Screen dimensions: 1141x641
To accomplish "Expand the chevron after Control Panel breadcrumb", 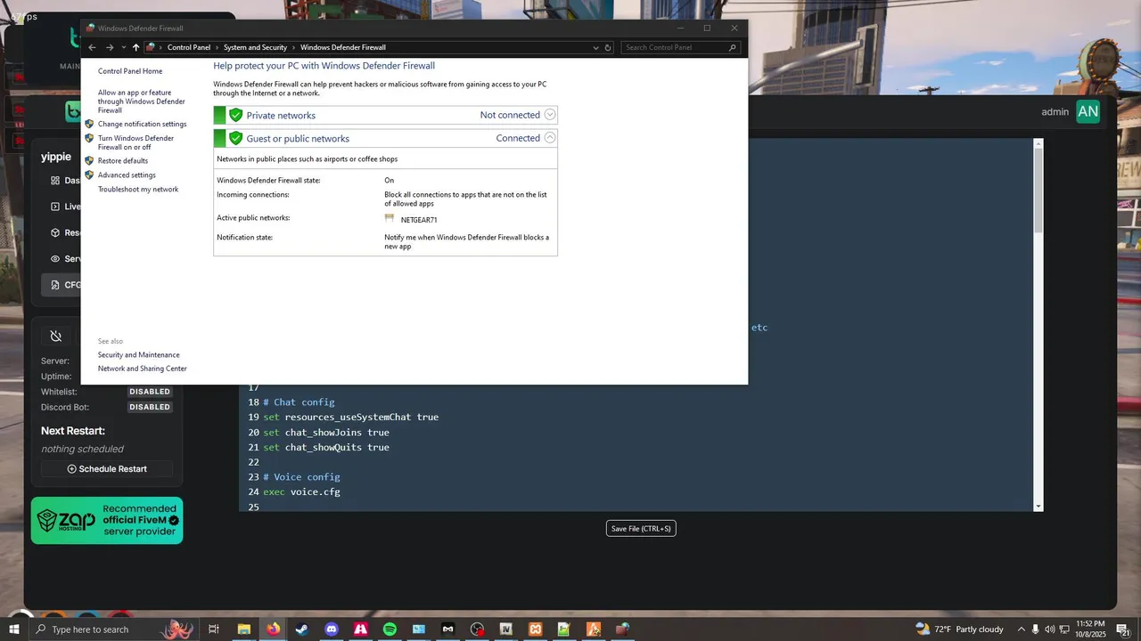I will click(218, 47).
